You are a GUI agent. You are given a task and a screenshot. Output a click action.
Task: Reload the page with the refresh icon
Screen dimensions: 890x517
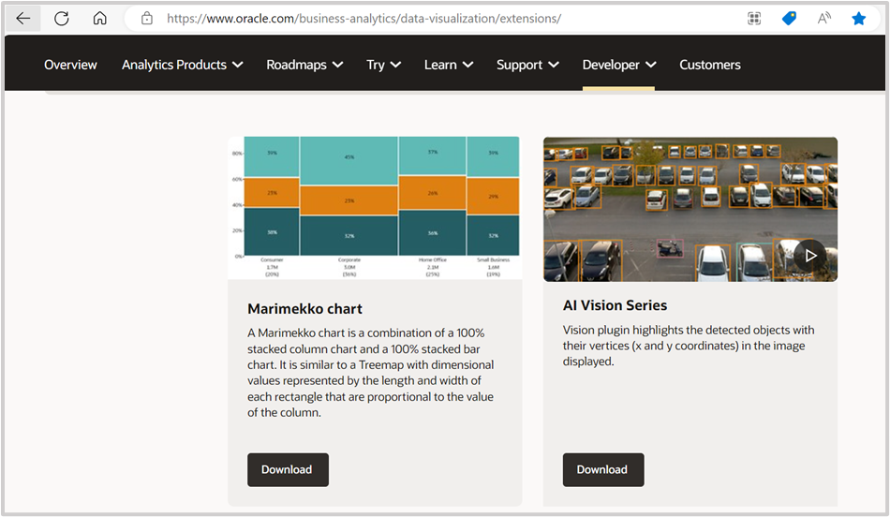coord(61,19)
